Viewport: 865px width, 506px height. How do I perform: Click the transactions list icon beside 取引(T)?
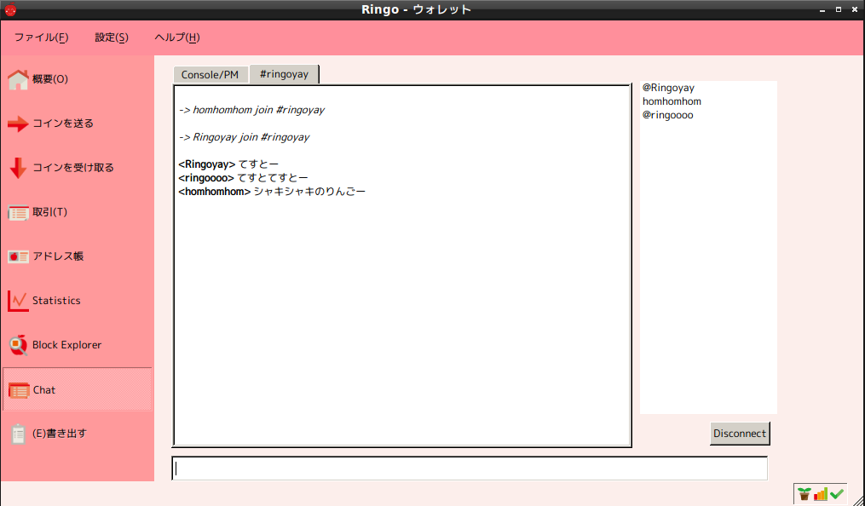click(18, 212)
